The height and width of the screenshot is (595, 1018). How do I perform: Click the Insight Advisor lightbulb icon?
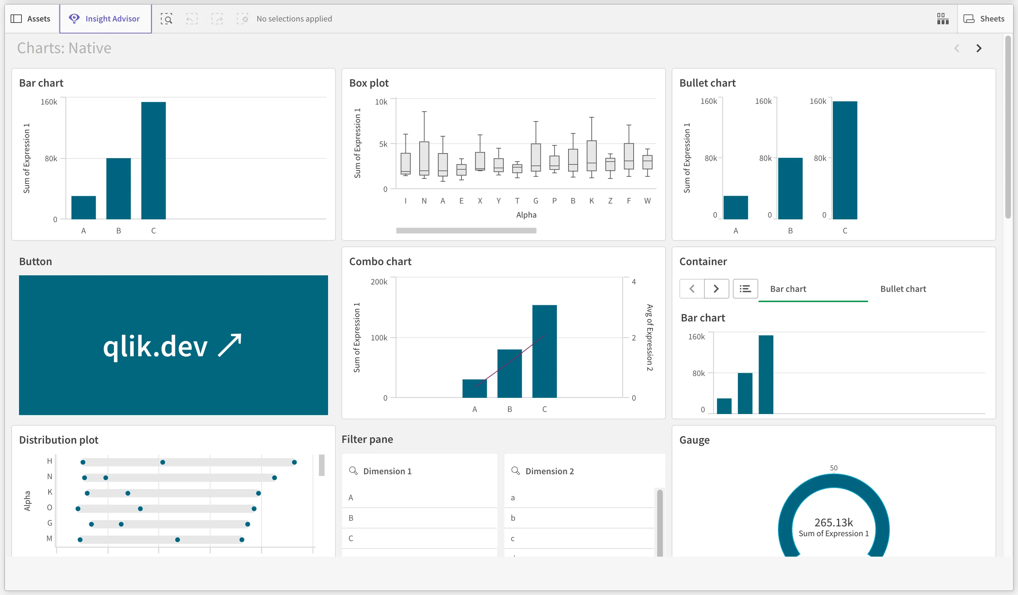point(74,19)
